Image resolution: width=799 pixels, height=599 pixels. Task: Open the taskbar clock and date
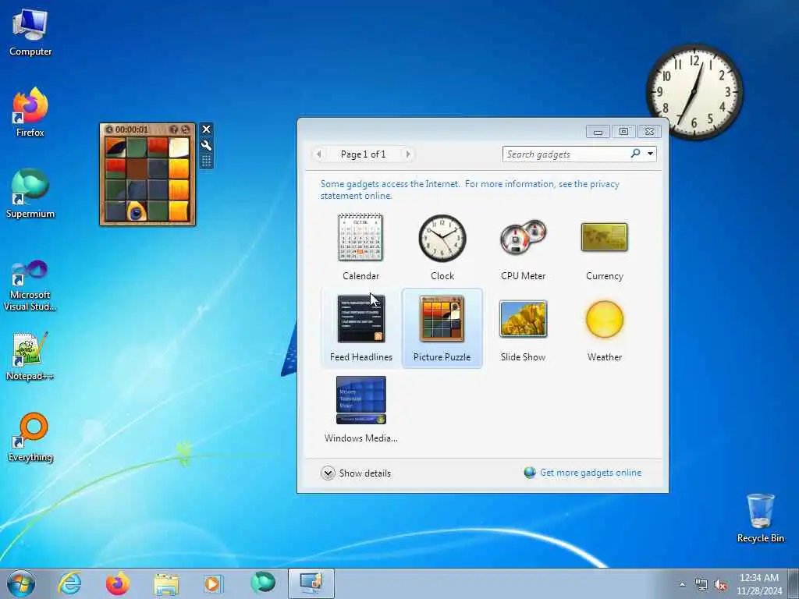coord(758,584)
